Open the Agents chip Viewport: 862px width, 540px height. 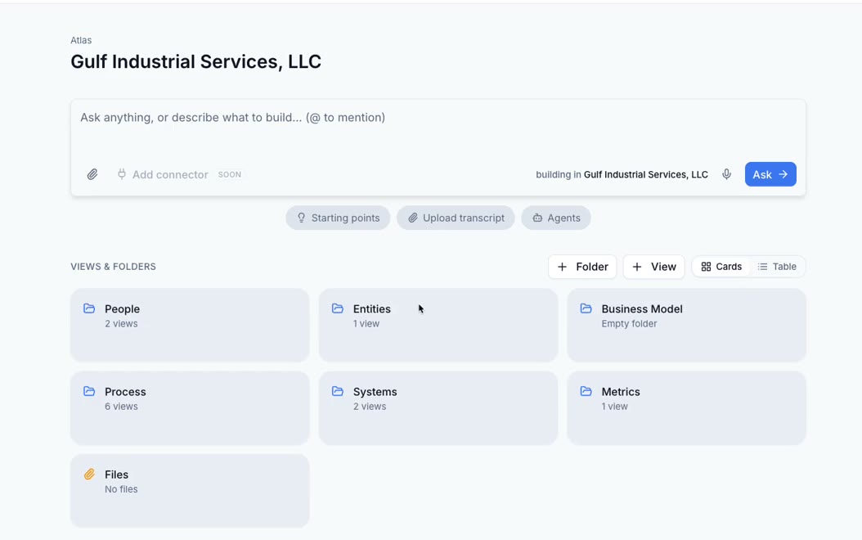coord(556,218)
